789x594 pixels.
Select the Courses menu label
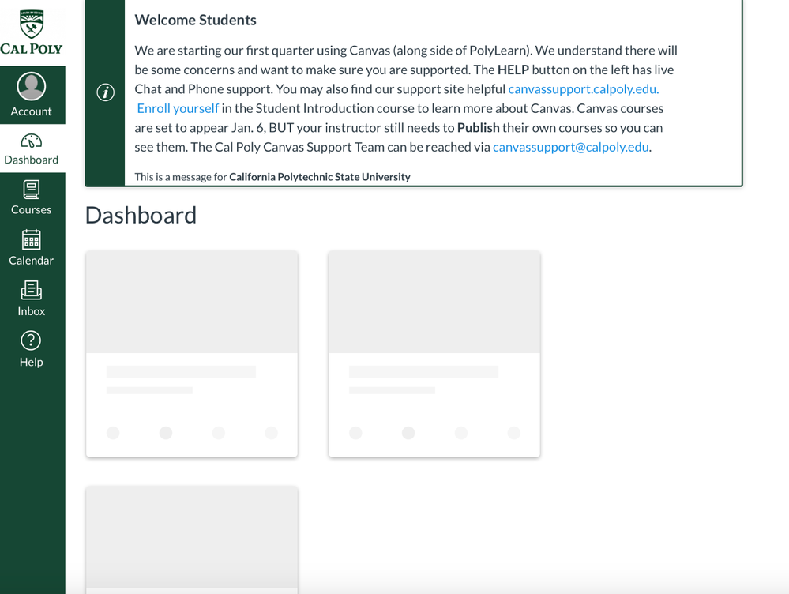pos(32,210)
